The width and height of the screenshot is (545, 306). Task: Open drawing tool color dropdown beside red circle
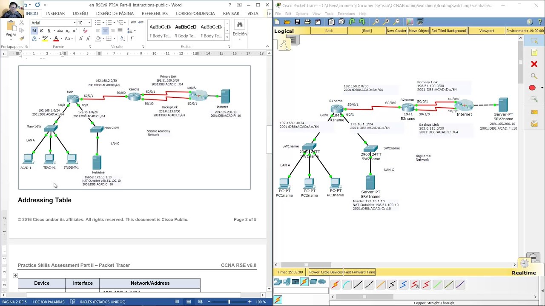542,88
